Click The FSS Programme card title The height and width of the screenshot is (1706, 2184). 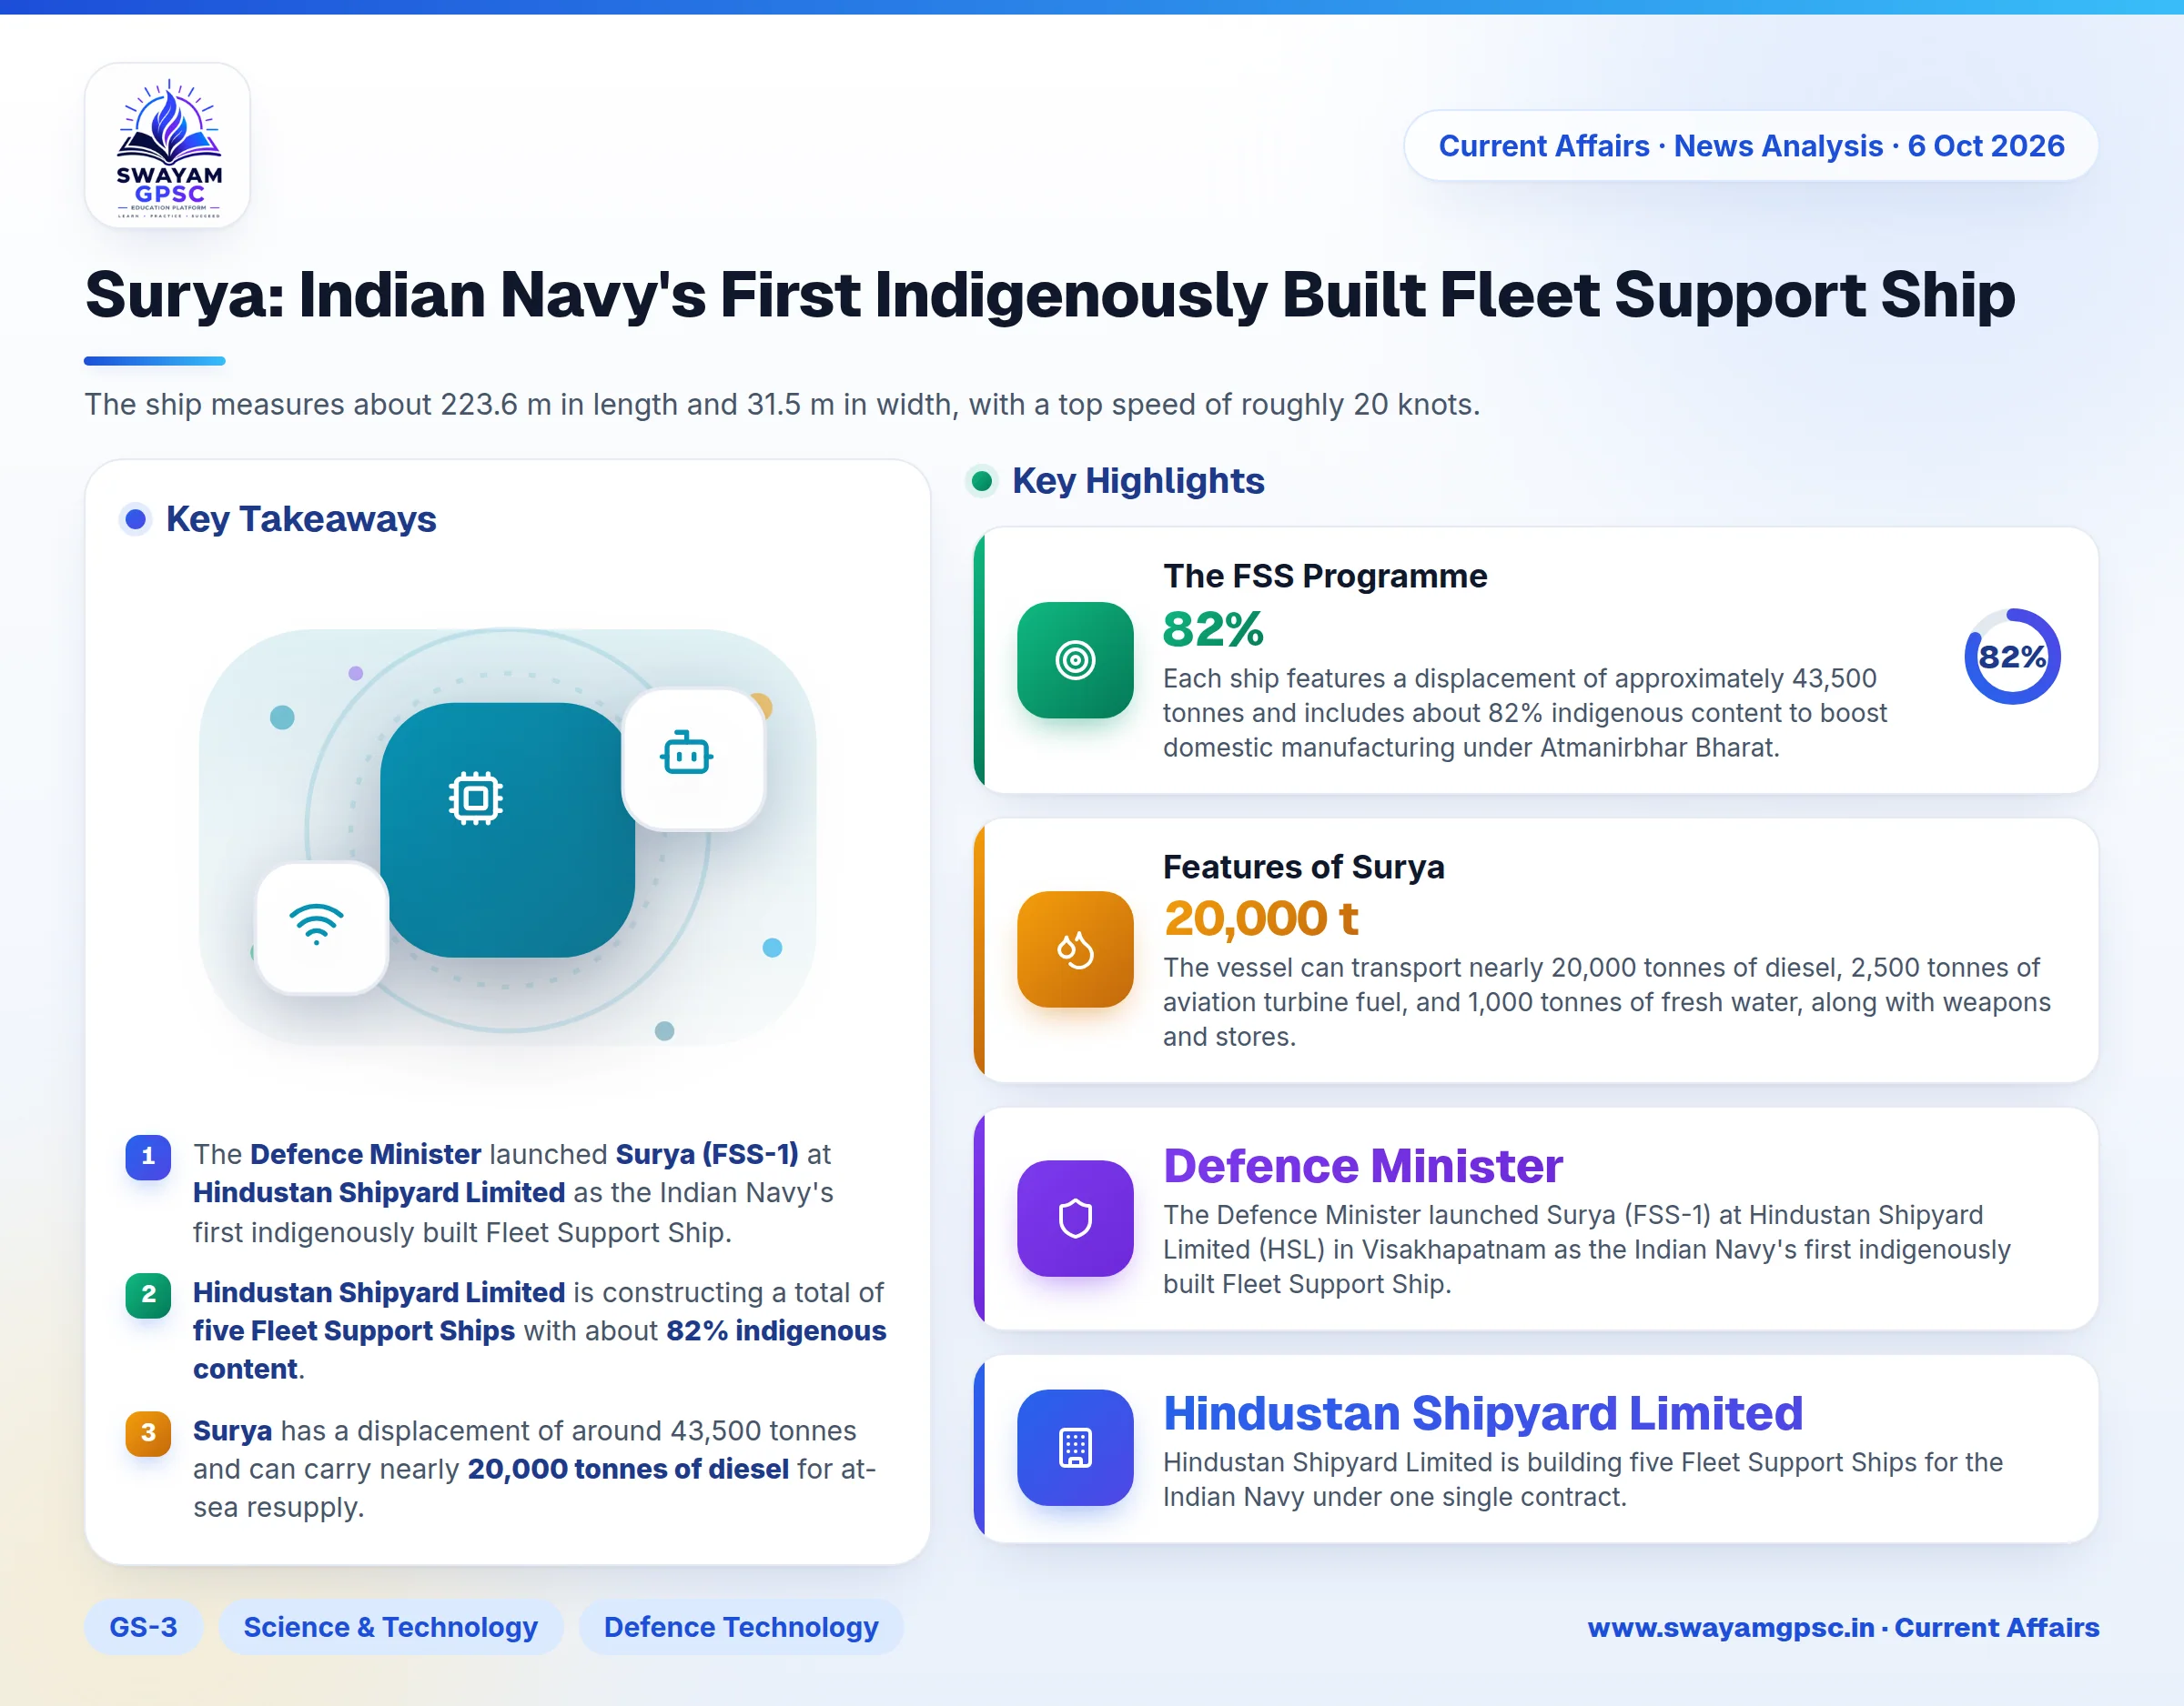pos(1325,576)
